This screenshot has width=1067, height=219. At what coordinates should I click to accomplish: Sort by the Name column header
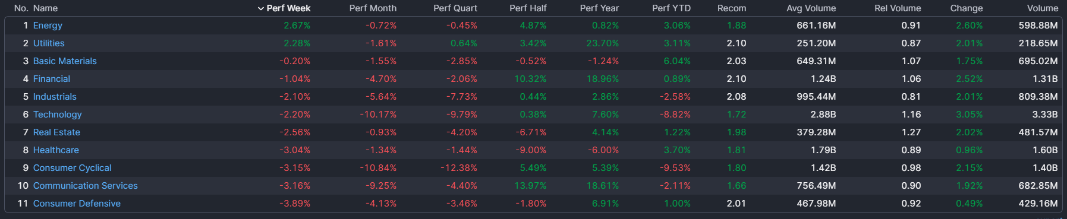(45, 8)
